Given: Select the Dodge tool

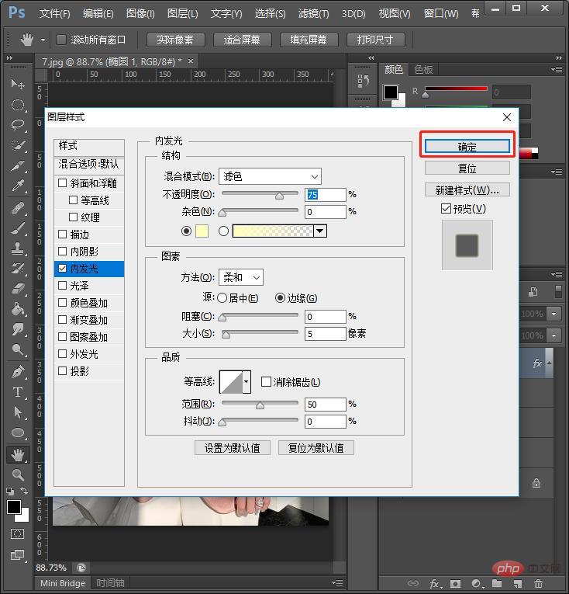Looking at the screenshot, I should point(17,349).
